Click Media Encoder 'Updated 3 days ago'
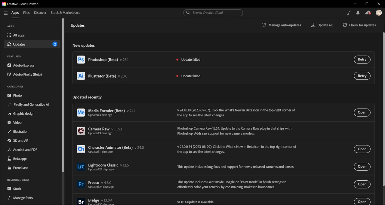Screen dimensions: 385x205 [100, 115]
